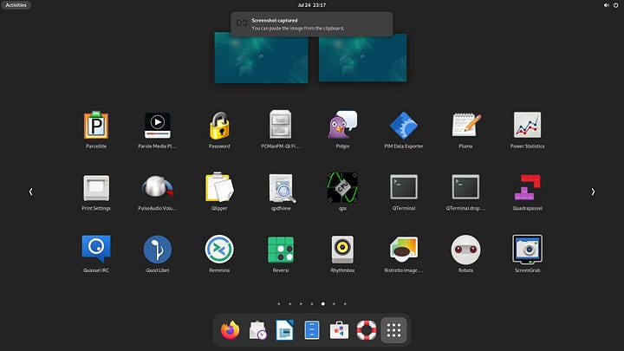Open the Software store in dock

[339, 330]
